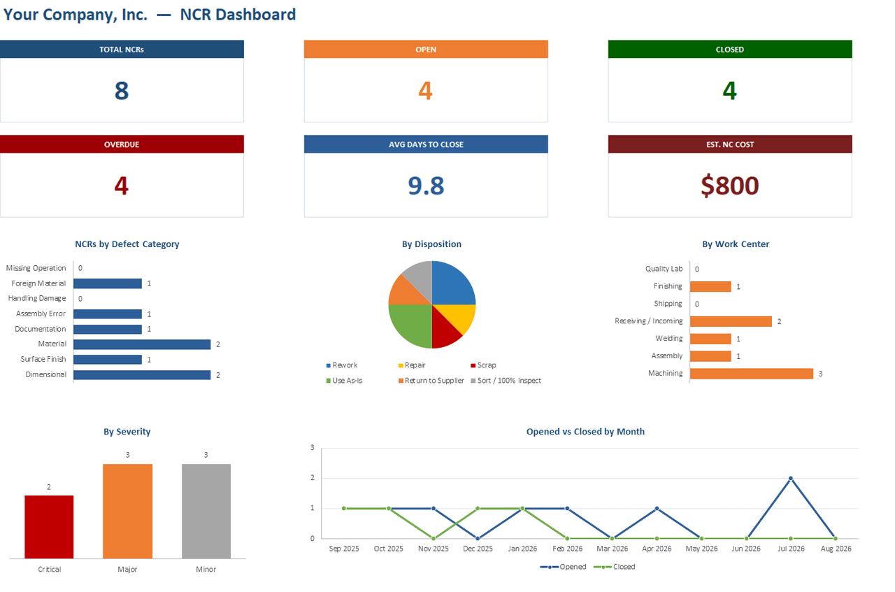Screen dimensions: 895x592
Task: Click the orange Major severity column
Action: click(x=127, y=511)
